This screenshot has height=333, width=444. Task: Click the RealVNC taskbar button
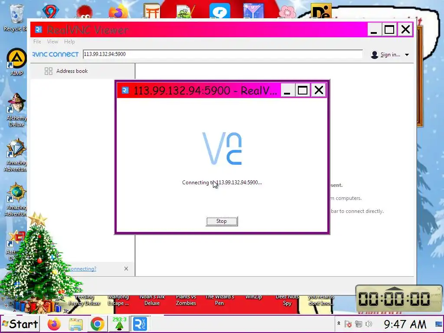tap(140, 324)
